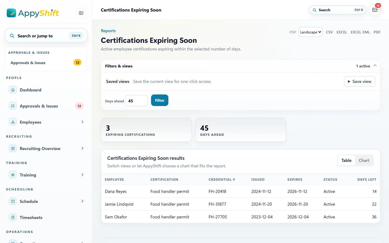Expand the Training submenu chevron

[x=82, y=175]
